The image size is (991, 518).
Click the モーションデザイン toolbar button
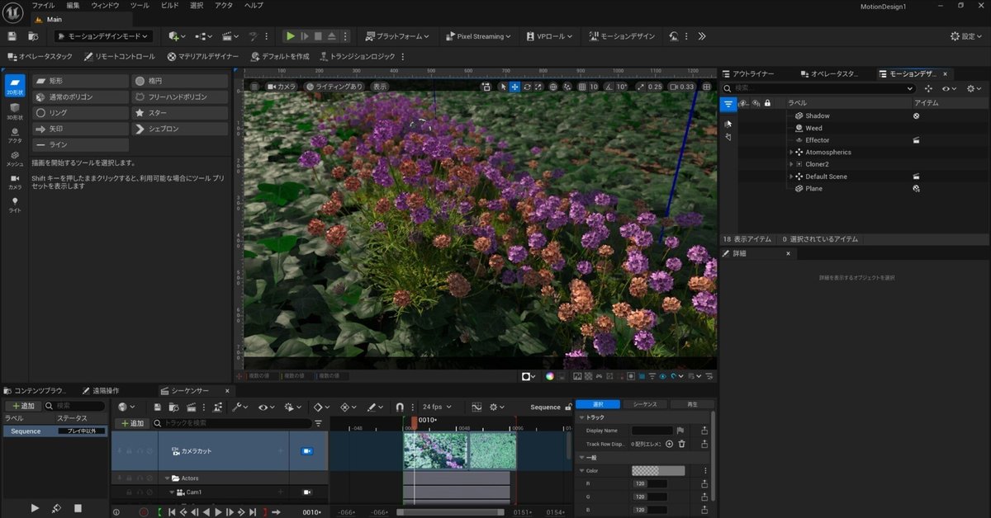coord(622,36)
